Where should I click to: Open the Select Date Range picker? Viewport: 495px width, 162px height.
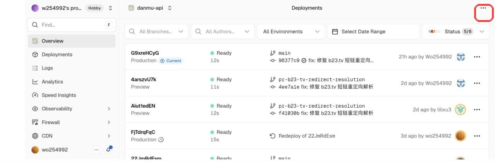click(x=374, y=32)
